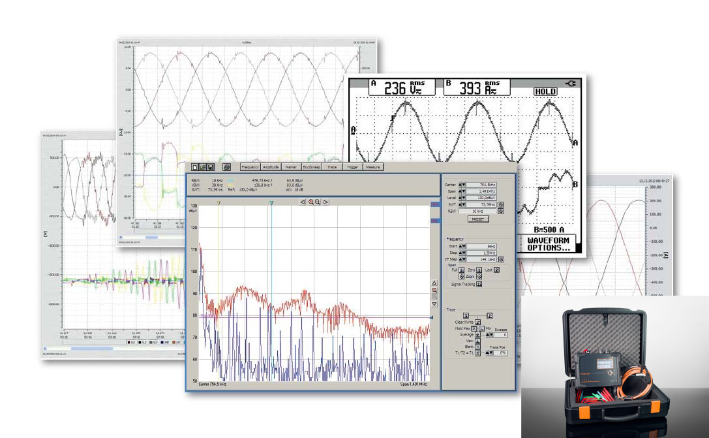Click the Full span icon

[x=462, y=270]
